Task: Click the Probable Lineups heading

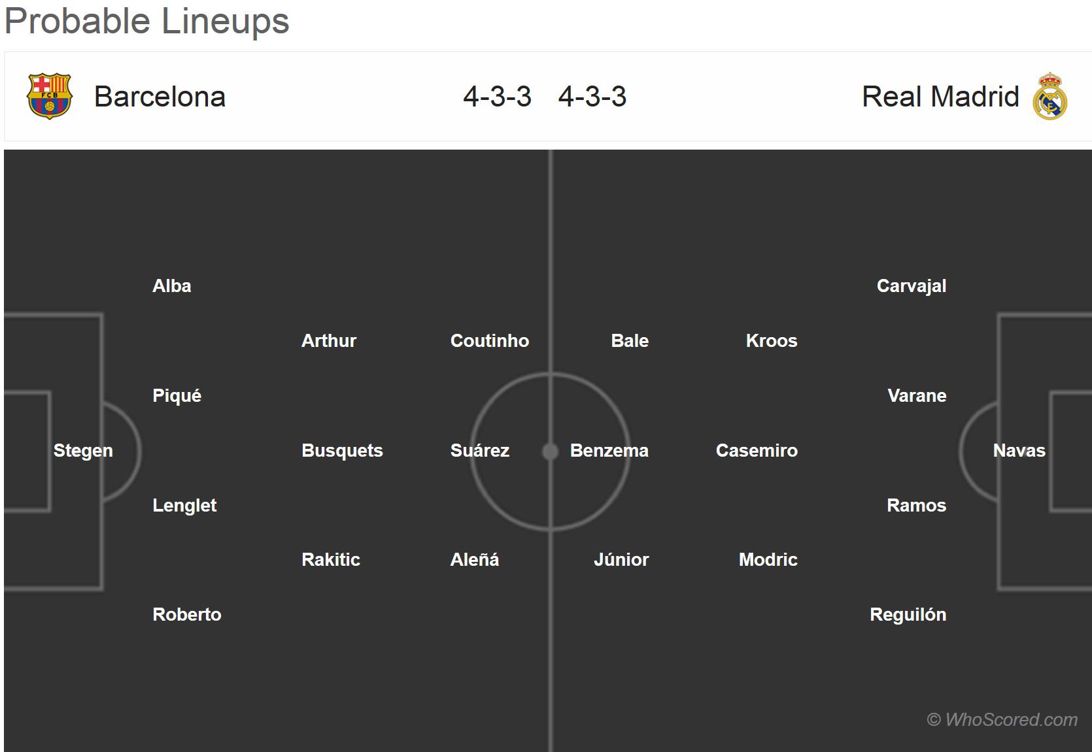Action: point(147,21)
